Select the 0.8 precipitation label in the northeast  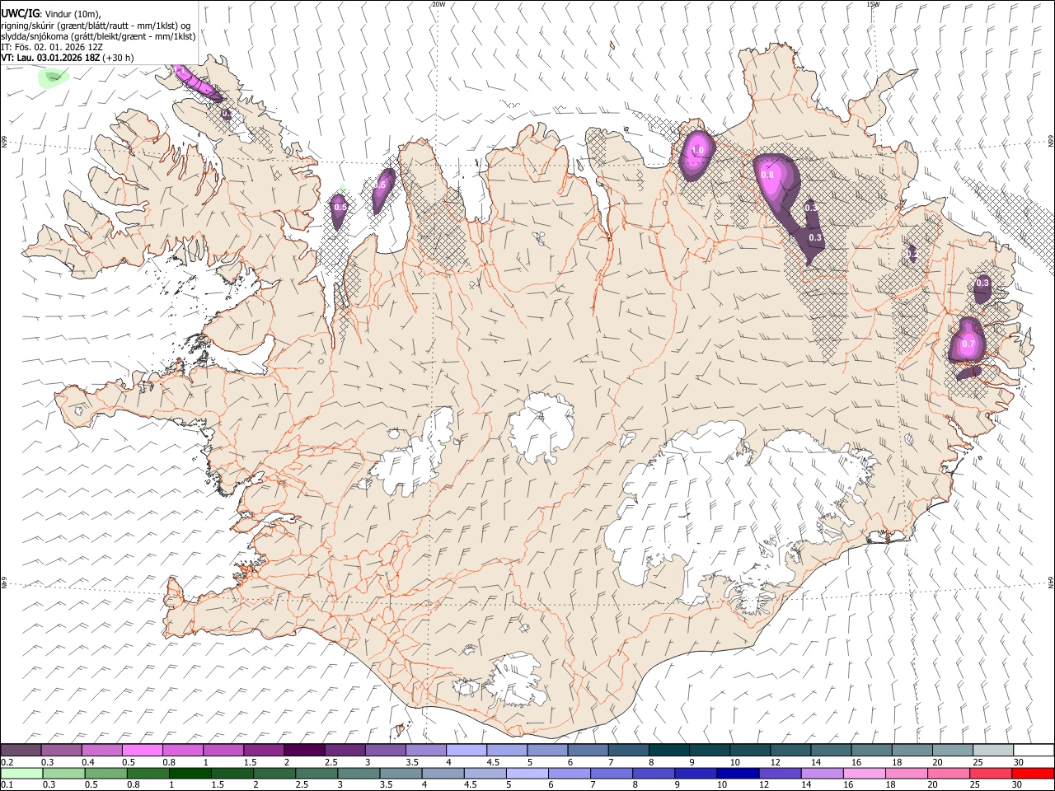767,175
